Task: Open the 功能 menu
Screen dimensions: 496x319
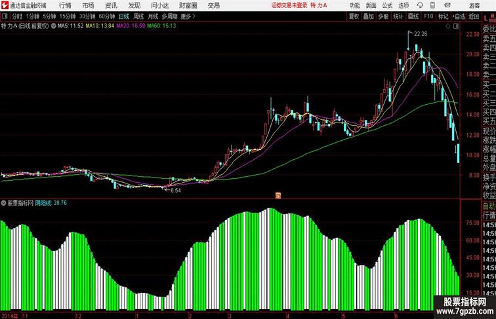Action: (354, 5)
